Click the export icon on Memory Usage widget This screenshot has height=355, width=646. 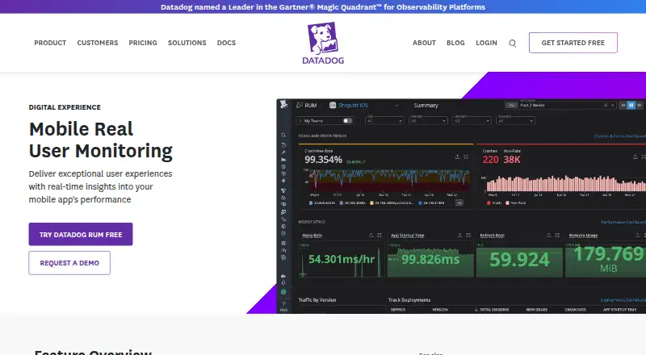(638, 235)
